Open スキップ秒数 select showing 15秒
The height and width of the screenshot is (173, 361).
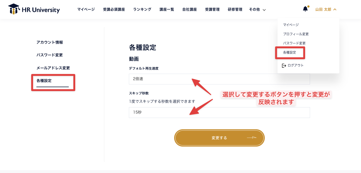[x=219, y=113]
